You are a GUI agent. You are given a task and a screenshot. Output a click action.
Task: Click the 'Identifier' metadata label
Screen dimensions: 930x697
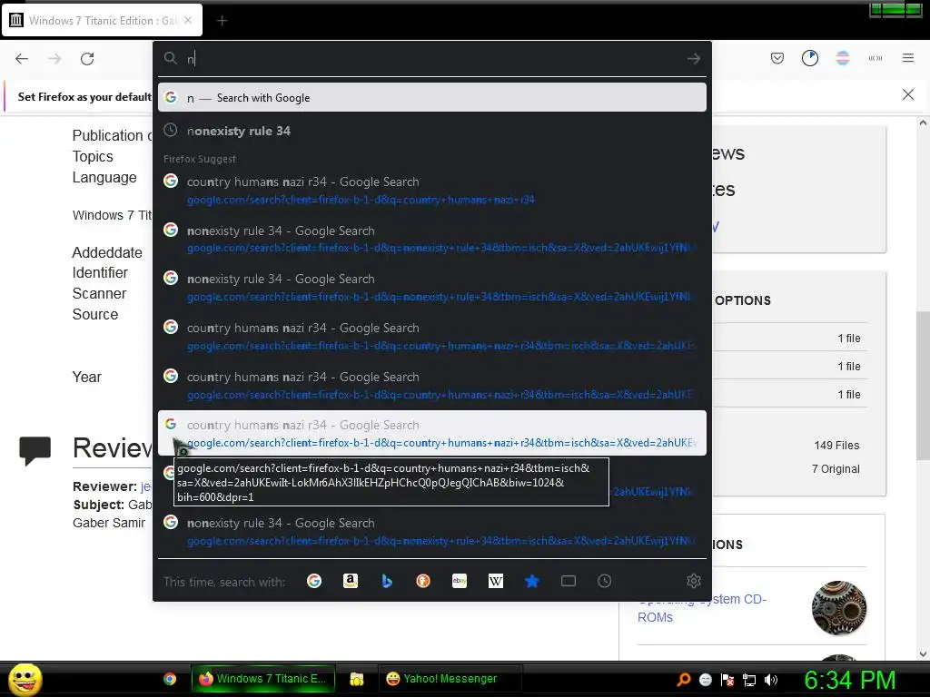pyautogui.click(x=100, y=272)
